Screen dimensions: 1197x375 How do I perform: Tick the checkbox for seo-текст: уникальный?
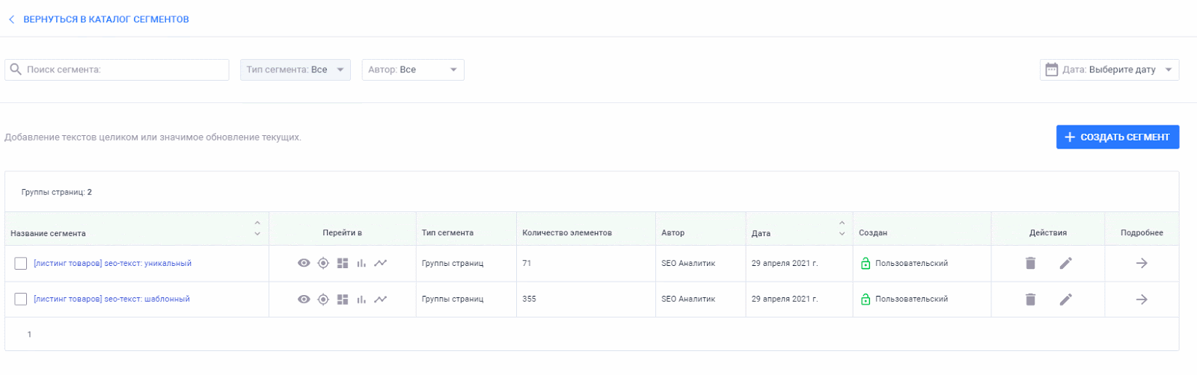click(21, 263)
